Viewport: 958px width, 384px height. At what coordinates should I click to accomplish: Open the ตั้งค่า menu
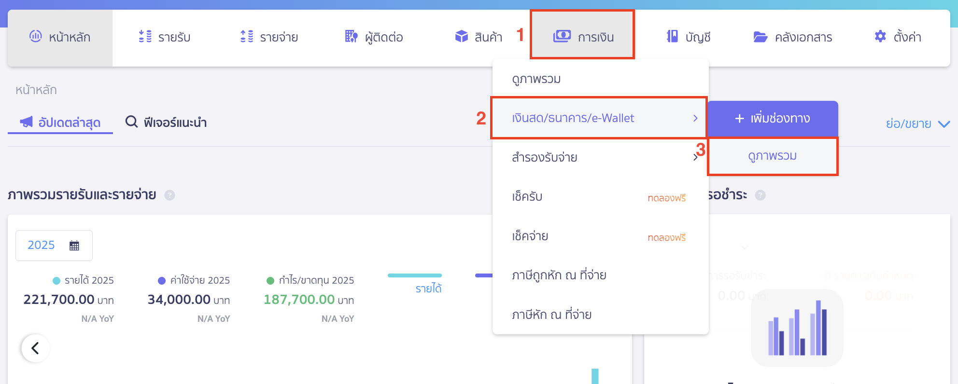pos(898,37)
